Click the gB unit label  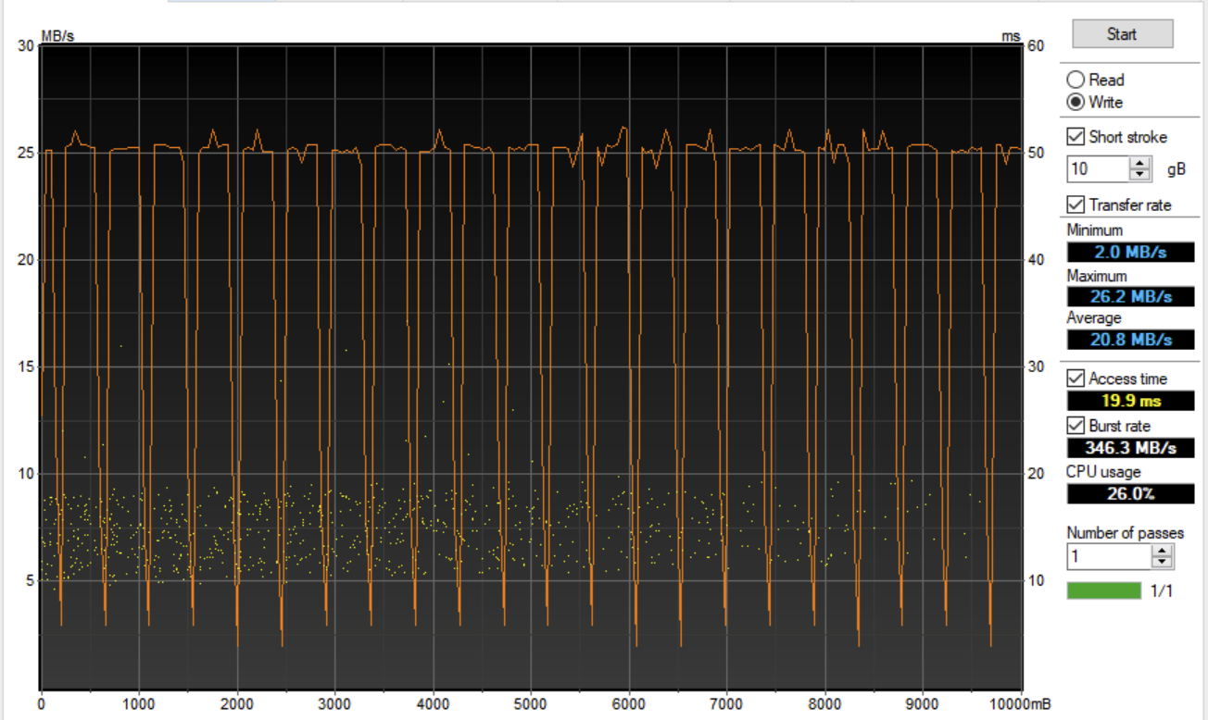coord(1177,170)
